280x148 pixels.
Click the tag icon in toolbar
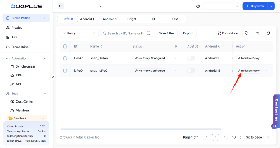click(247, 33)
